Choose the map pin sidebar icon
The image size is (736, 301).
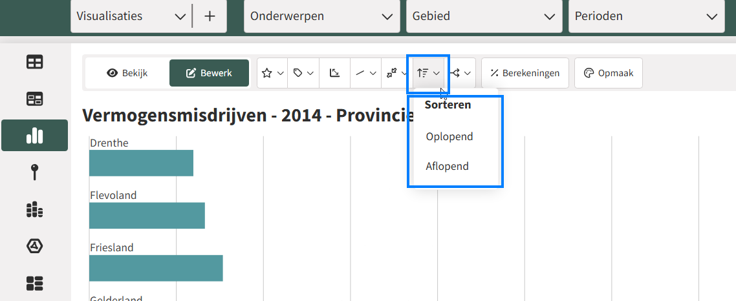35,172
